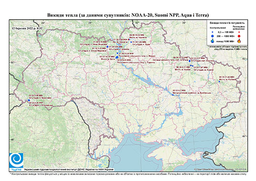Click the small red dot legend symbol
Viewport: 256px width, 181px height.
pyautogui.click(x=239, y=32)
